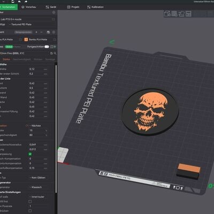Click the reset preset changes icon
This screenshot has height=214, width=214.
(51, 53)
